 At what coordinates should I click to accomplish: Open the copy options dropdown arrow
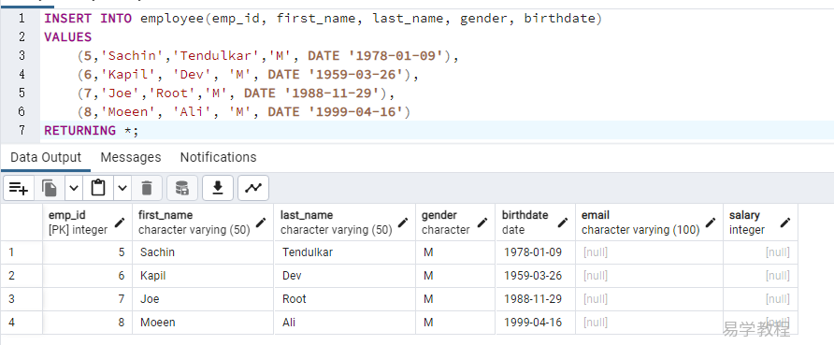[x=74, y=188]
